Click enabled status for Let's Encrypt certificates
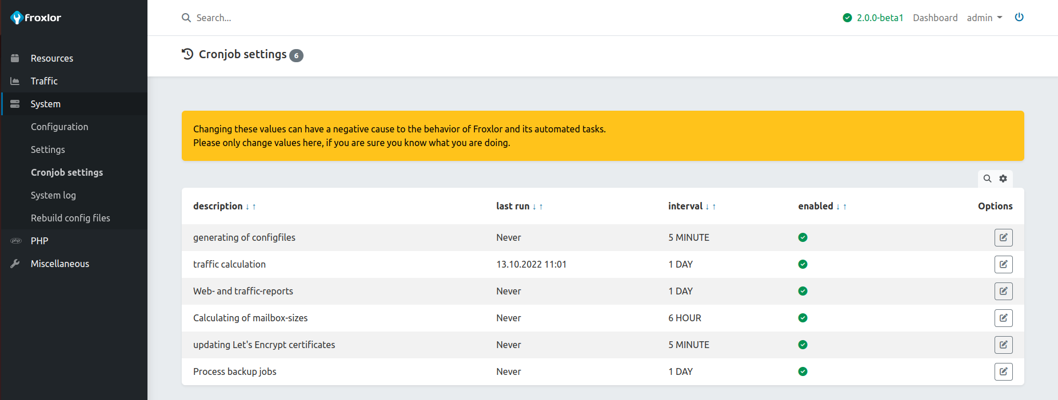The image size is (1058, 400). click(803, 345)
